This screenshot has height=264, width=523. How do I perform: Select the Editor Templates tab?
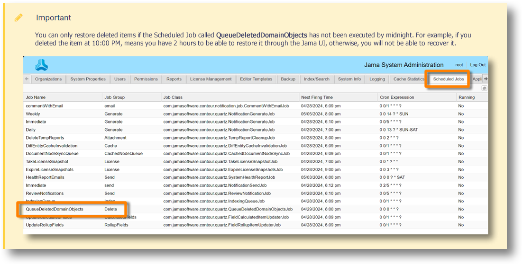[256, 79]
